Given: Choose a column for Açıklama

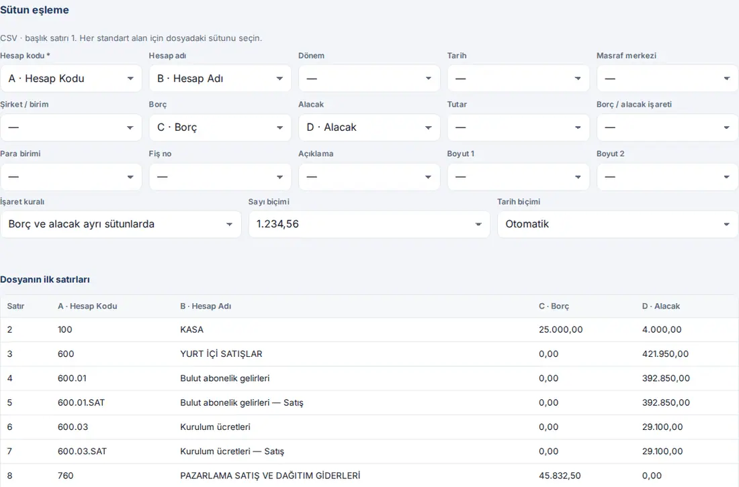Looking at the screenshot, I should coord(369,177).
